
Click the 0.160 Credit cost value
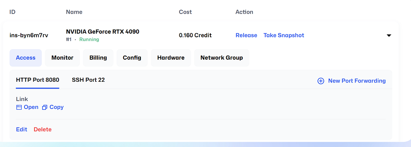coord(195,35)
